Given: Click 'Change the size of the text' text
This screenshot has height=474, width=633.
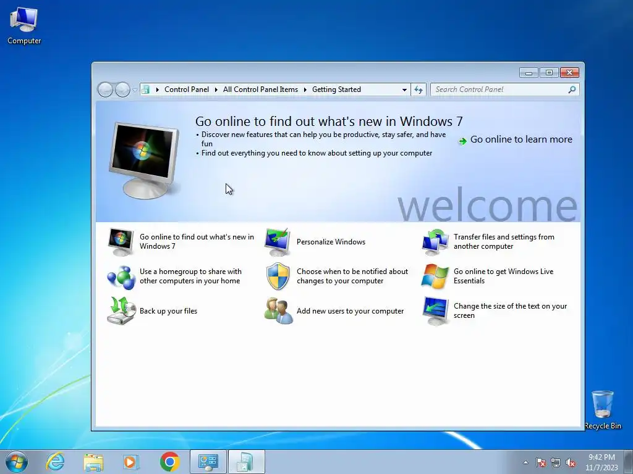Looking at the screenshot, I should click(510, 311).
